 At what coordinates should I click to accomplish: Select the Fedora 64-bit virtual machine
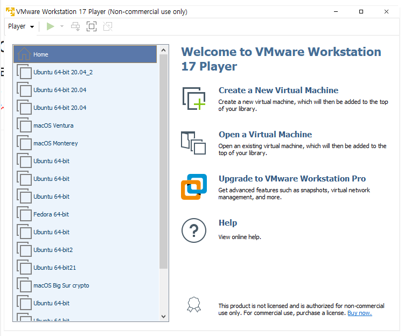[x=85, y=214]
